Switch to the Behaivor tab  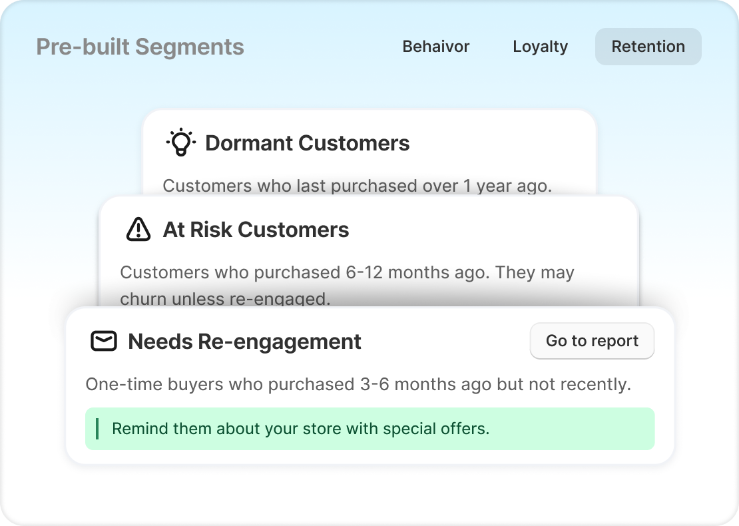pyautogui.click(x=436, y=47)
